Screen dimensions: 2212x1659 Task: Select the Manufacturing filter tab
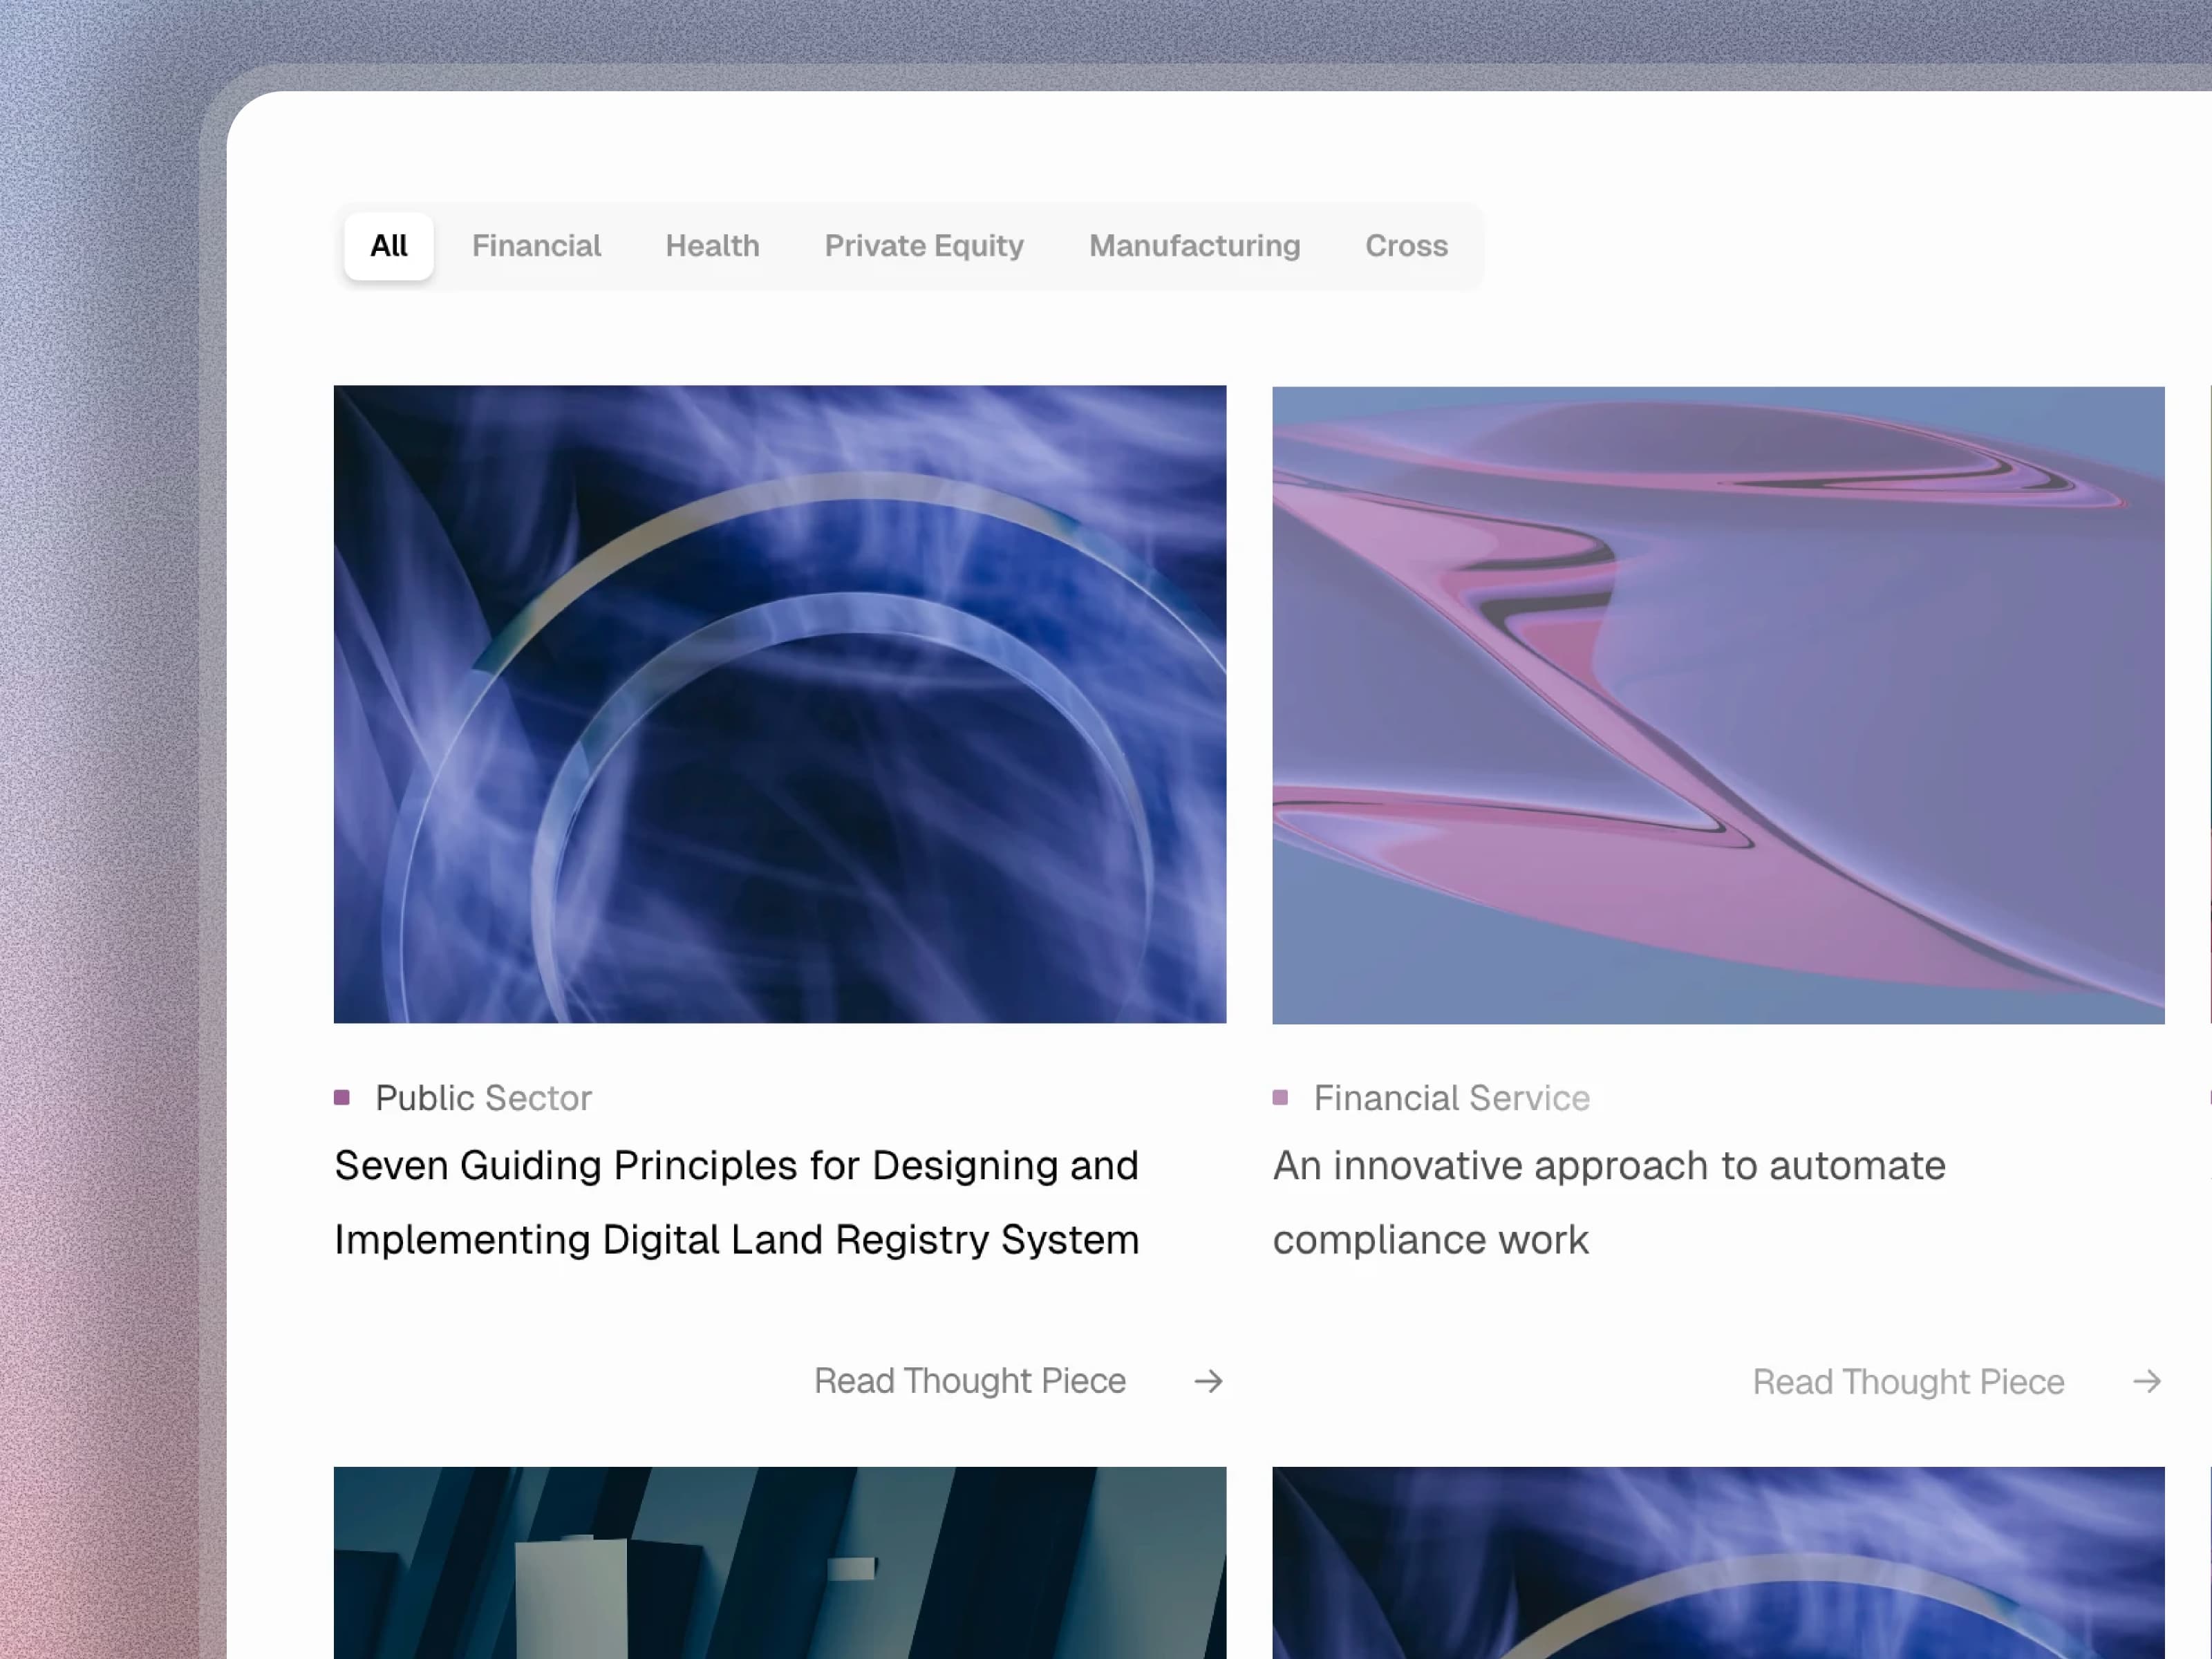click(1194, 246)
